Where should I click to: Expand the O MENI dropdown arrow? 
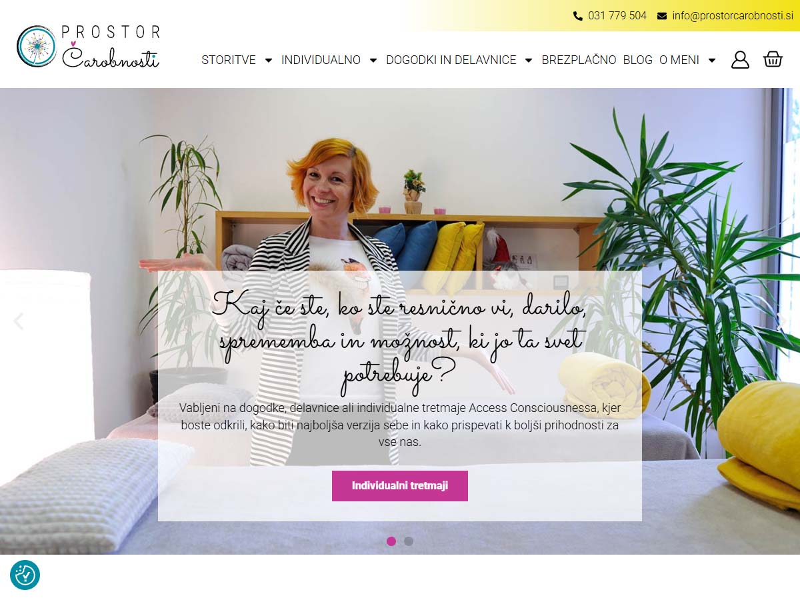(712, 60)
